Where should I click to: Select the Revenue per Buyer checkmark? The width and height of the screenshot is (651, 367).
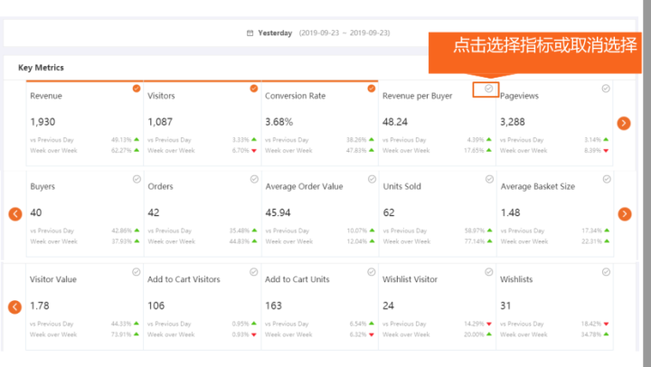(x=488, y=89)
